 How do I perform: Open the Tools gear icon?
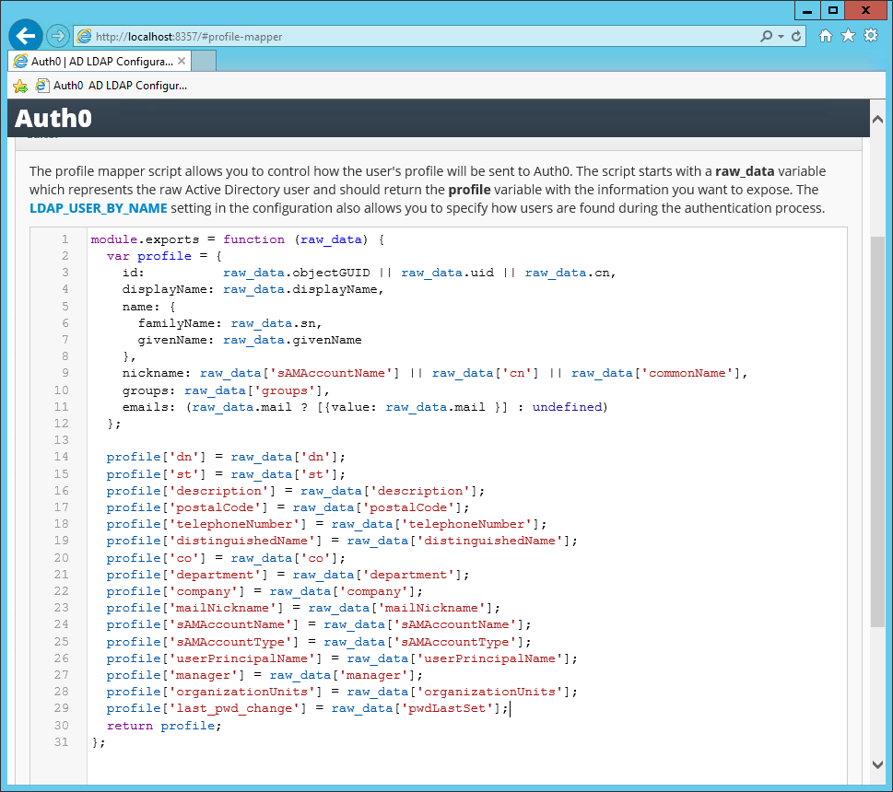pyautogui.click(x=871, y=35)
